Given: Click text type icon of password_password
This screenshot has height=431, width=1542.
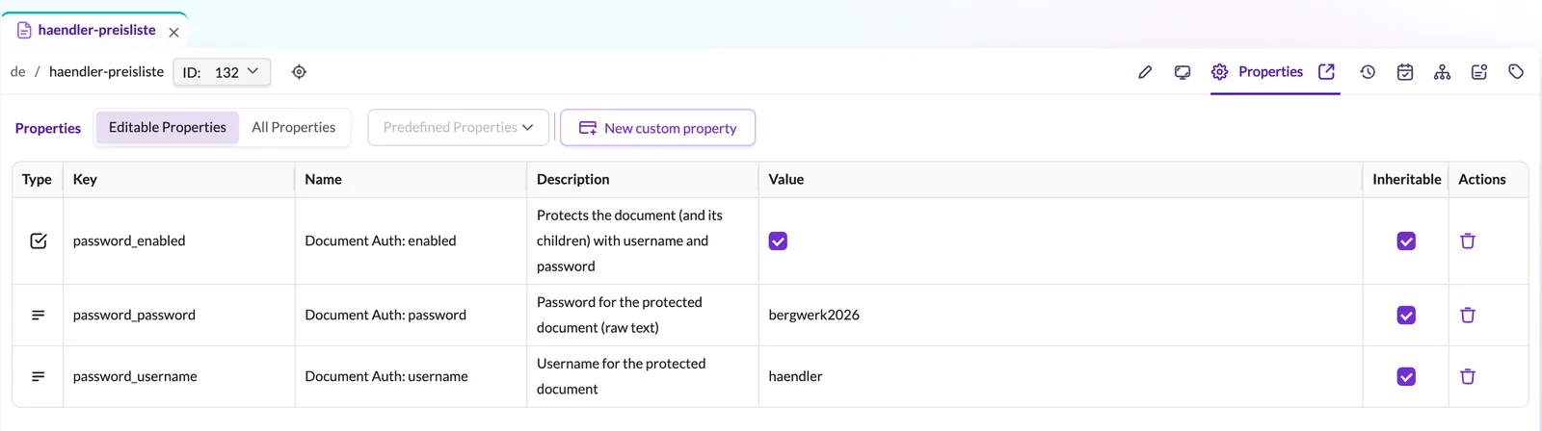Looking at the screenshot, I should tap(39, 316).
